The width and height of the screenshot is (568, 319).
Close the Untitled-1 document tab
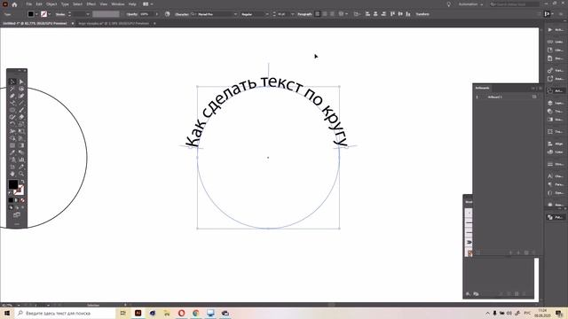tap(73, 23)
